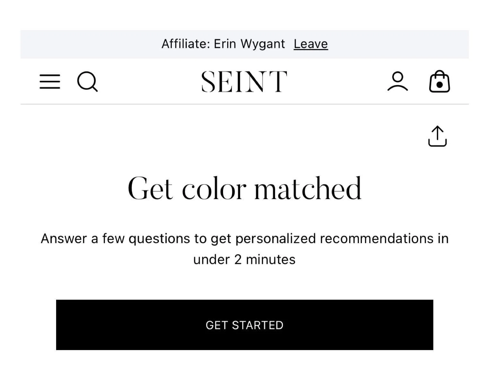View cart using the bag icon
This screenshot has width=493, height=370.
439,82
